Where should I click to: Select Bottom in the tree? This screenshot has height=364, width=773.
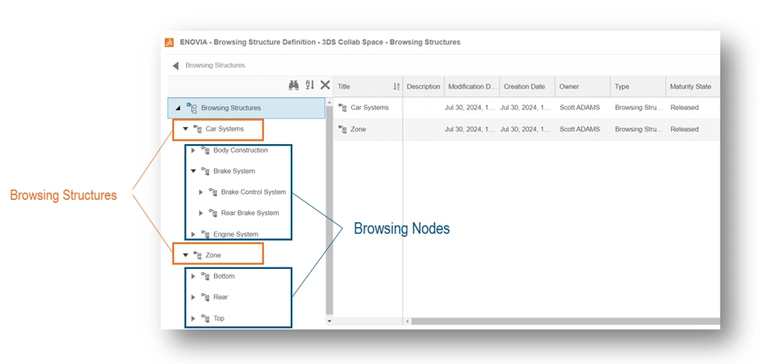[x=224, y=277]
